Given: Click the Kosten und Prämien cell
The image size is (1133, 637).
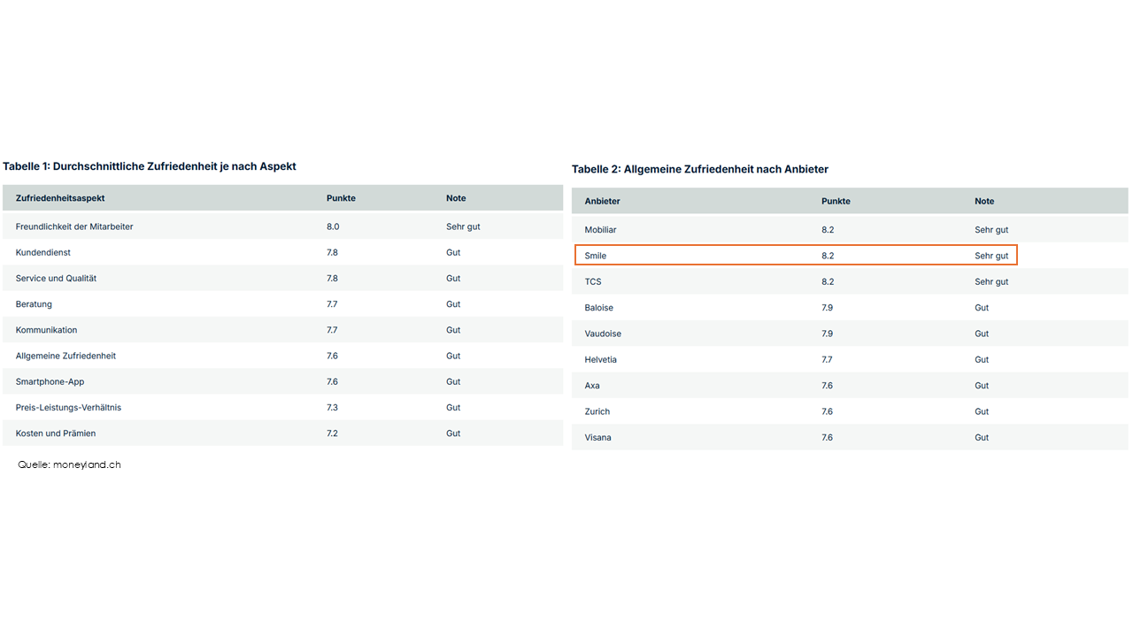Looking at the screenshot, I should (x=56, y=434).
